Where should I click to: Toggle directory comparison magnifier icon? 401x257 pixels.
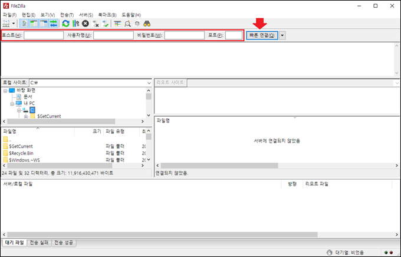[x=127, y=24]
